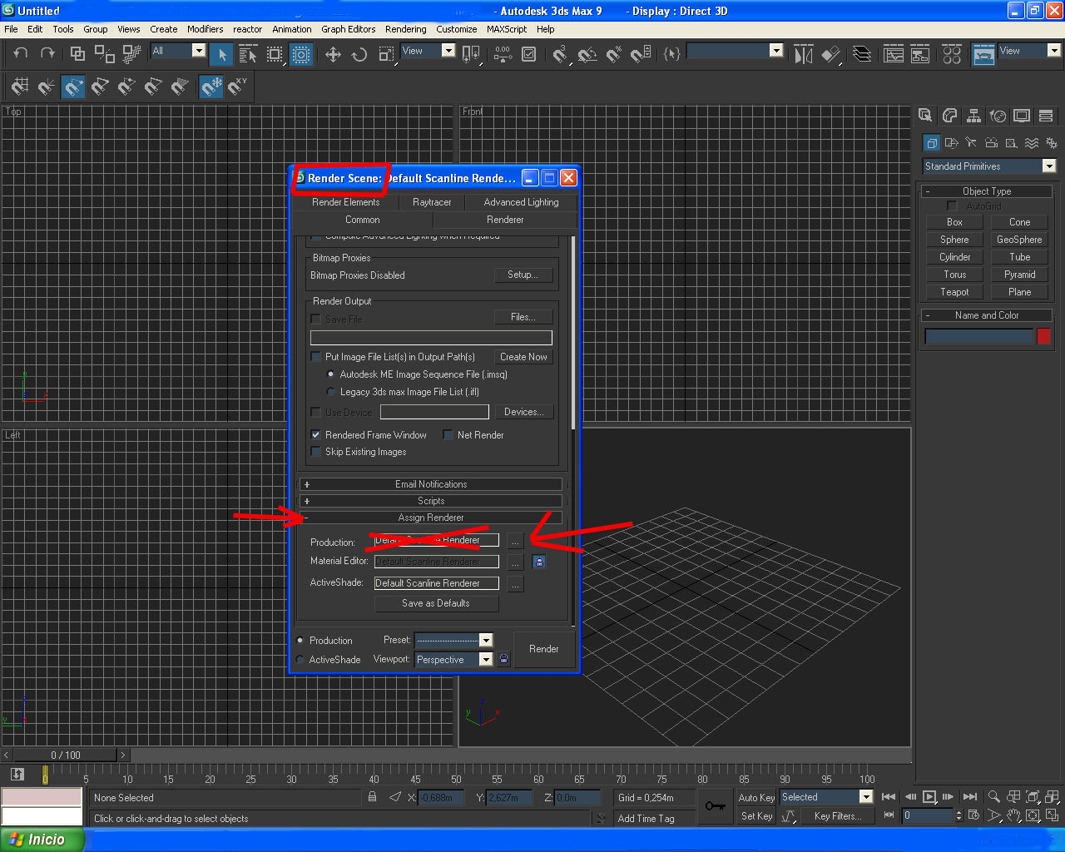Open the Select by Name tool
The width and height of the screenshot is (1065, 852).
coord(248,54)
